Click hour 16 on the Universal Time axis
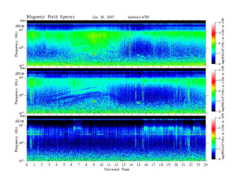Screen dimensions: 245x189 146,165
